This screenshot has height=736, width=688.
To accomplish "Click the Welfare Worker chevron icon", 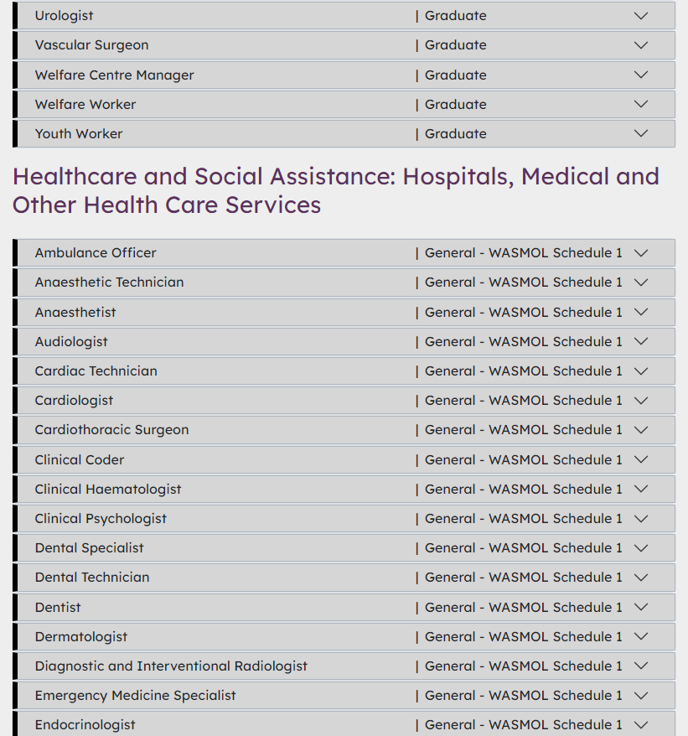I will coord(641,105).
